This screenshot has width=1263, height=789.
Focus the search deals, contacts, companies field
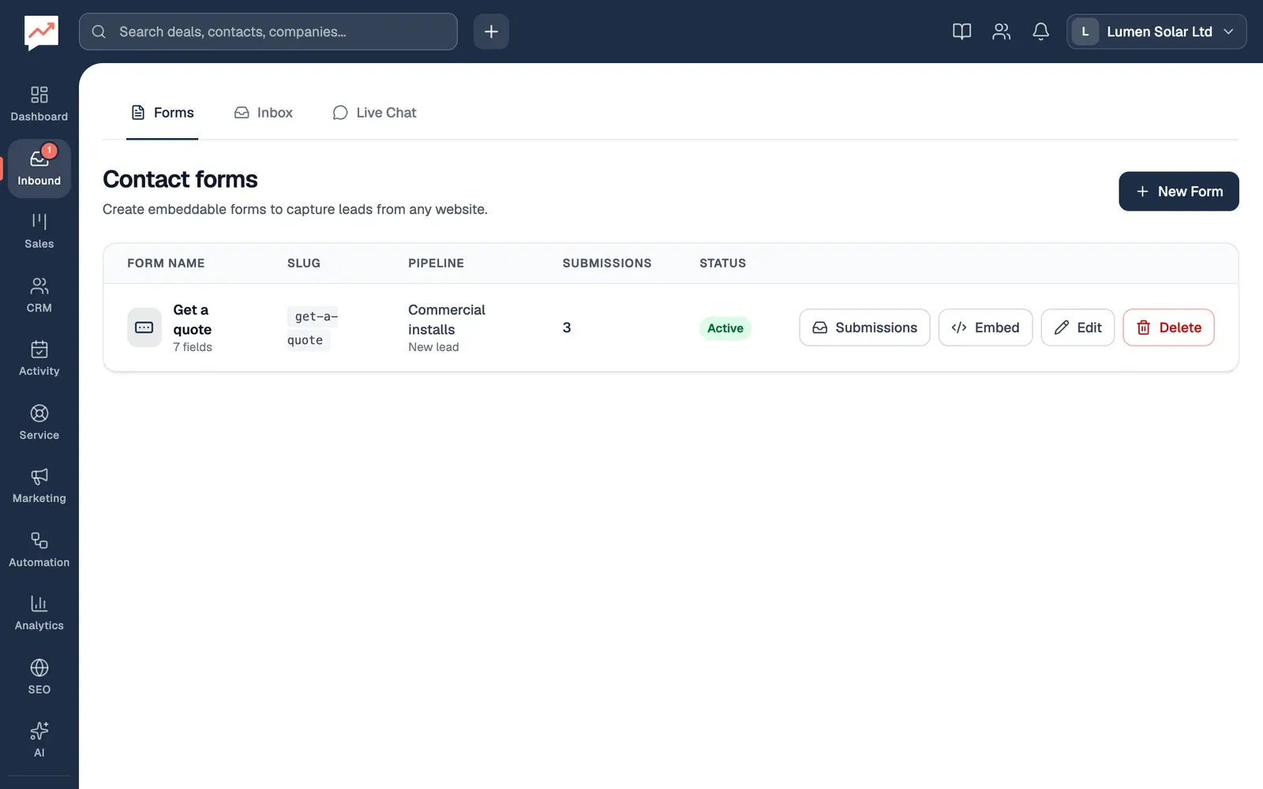[268, 32]
